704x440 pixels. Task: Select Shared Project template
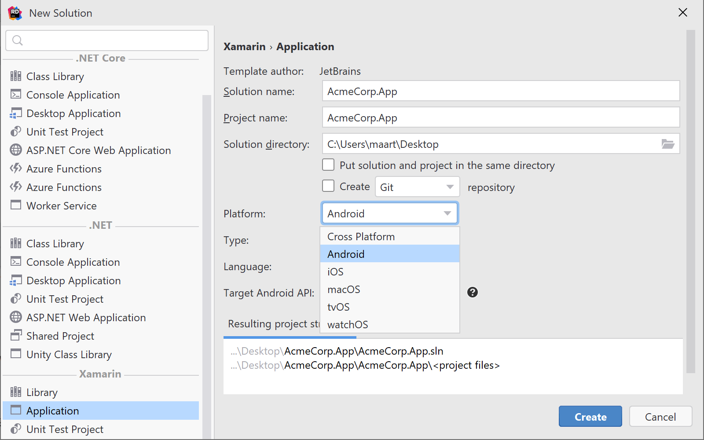pyautogui.click(x=101, y=336)
